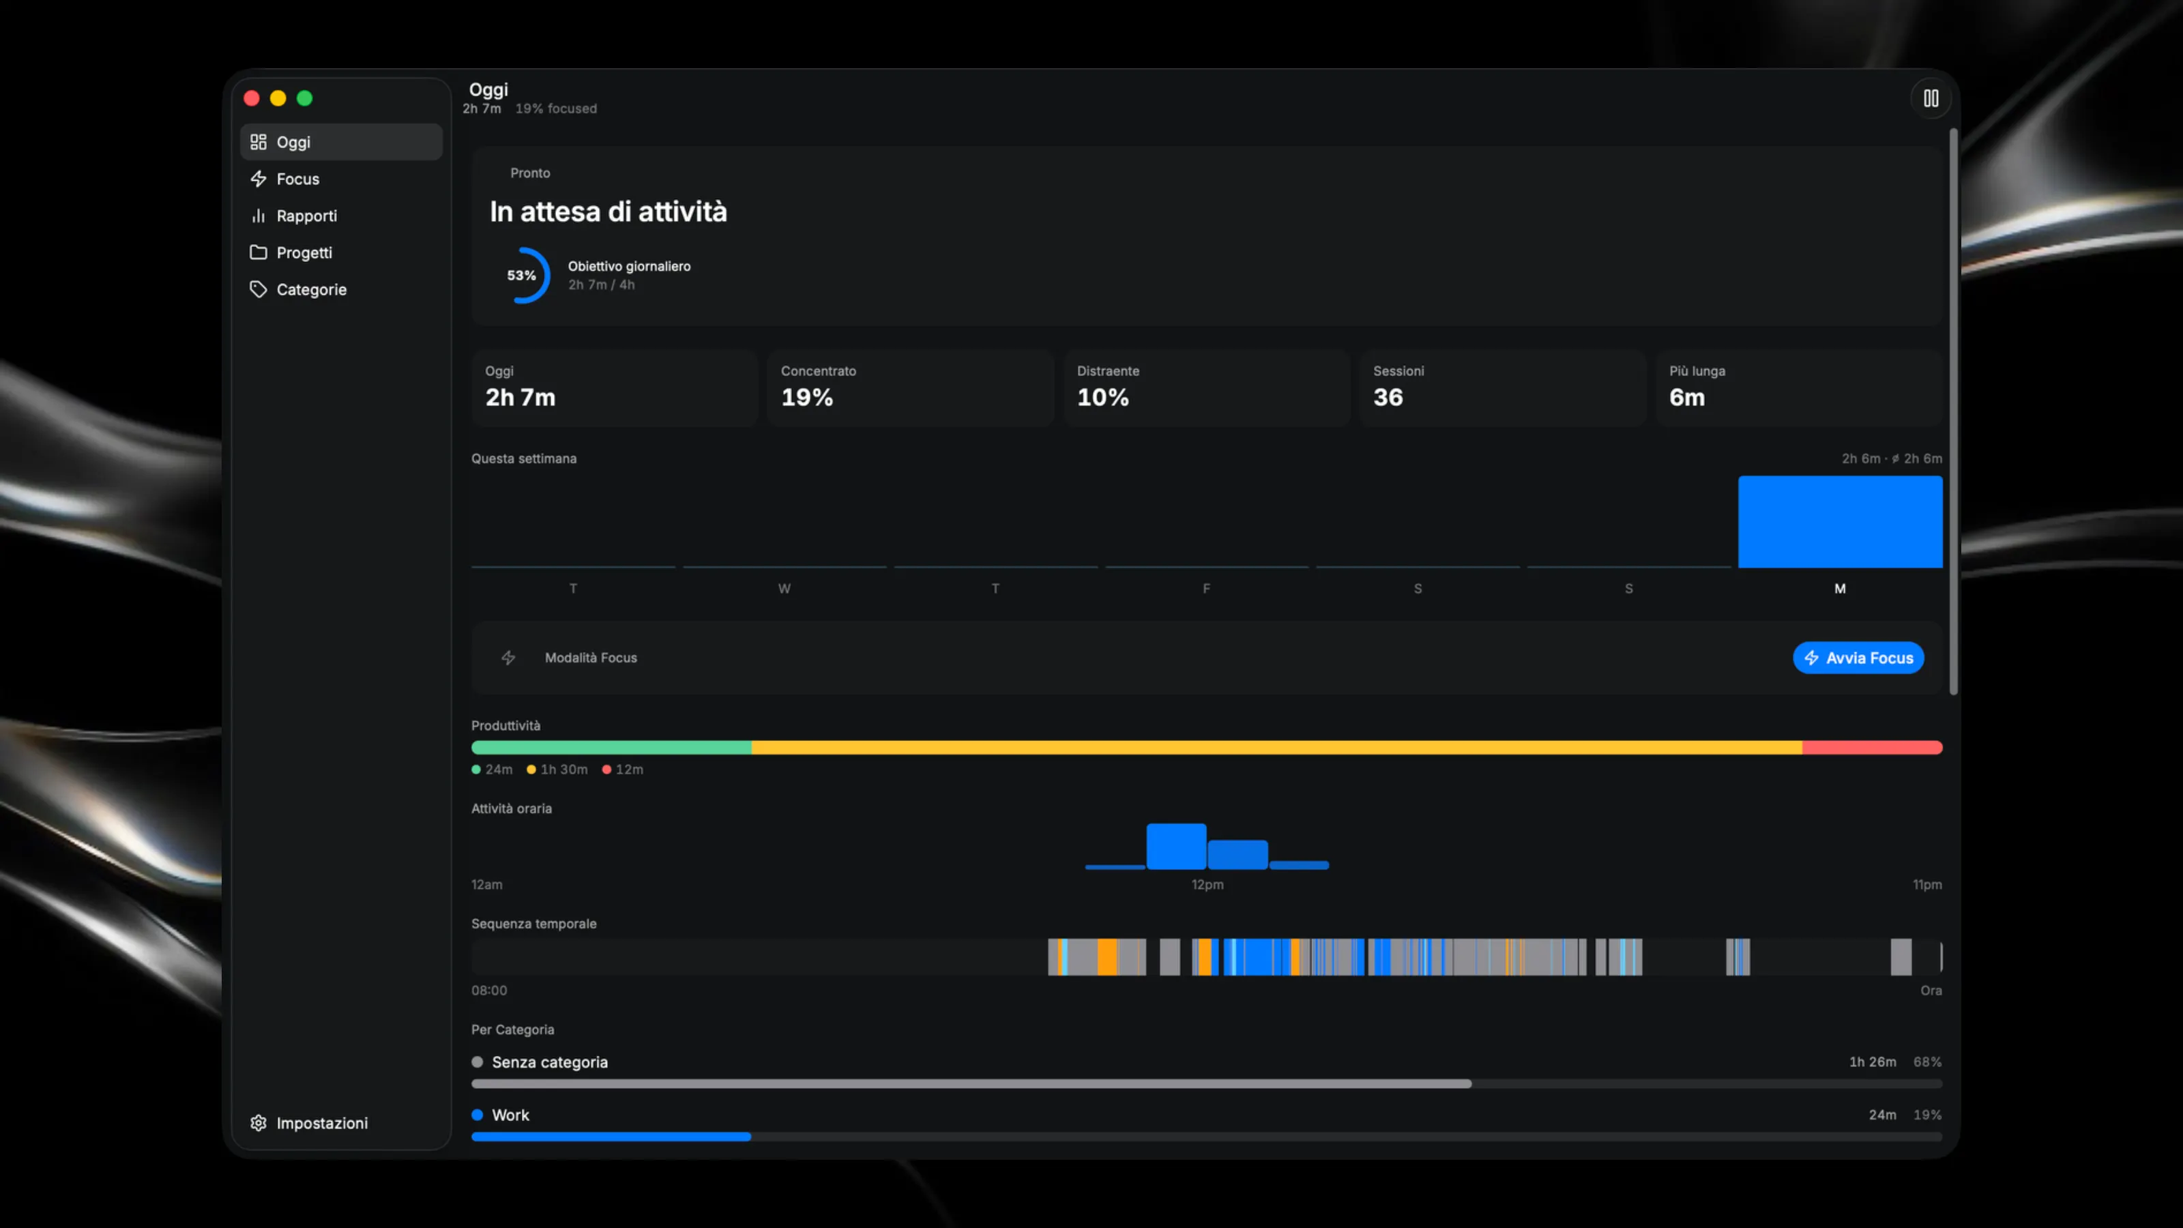Open the Oggi sidebar item
2183x1228 pixels.
coord(340,141)
